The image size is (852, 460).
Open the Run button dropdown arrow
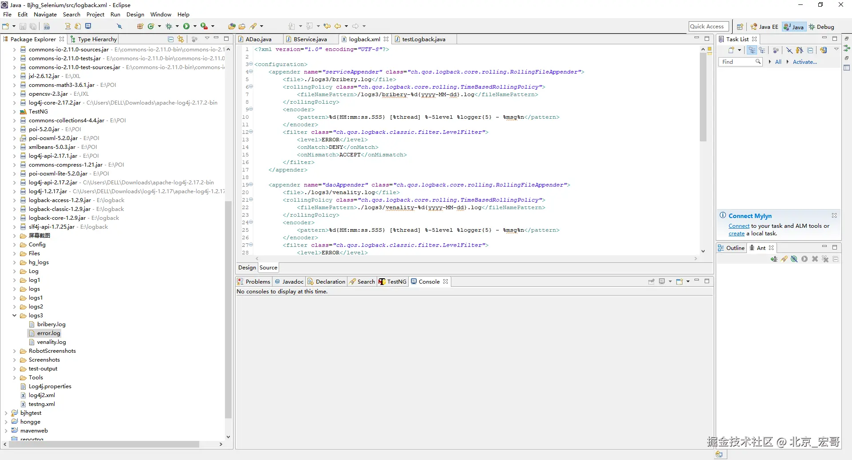194,26
